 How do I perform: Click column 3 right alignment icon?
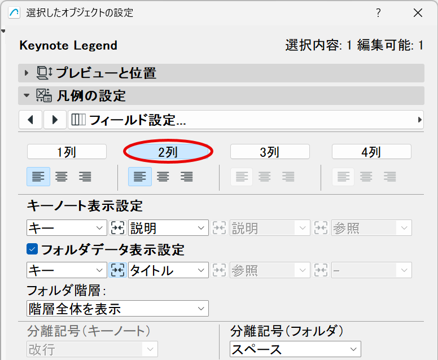(288, 177)
